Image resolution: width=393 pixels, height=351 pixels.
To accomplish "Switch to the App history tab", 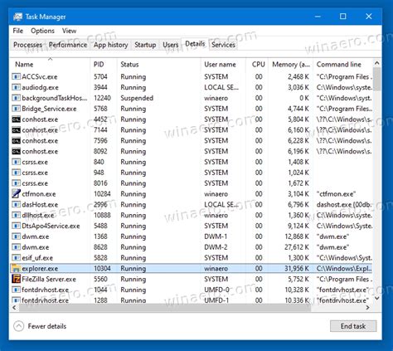I will pyautogui.click(x=110, y=45).
